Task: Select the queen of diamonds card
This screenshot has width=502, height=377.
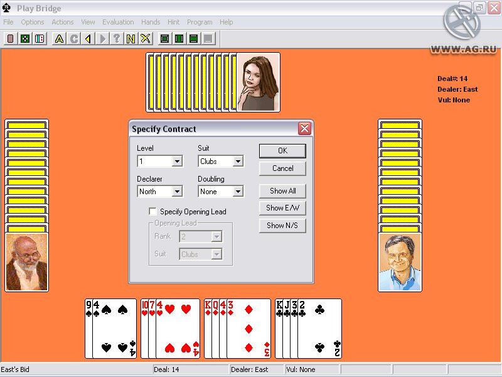Action: point(215,329)
